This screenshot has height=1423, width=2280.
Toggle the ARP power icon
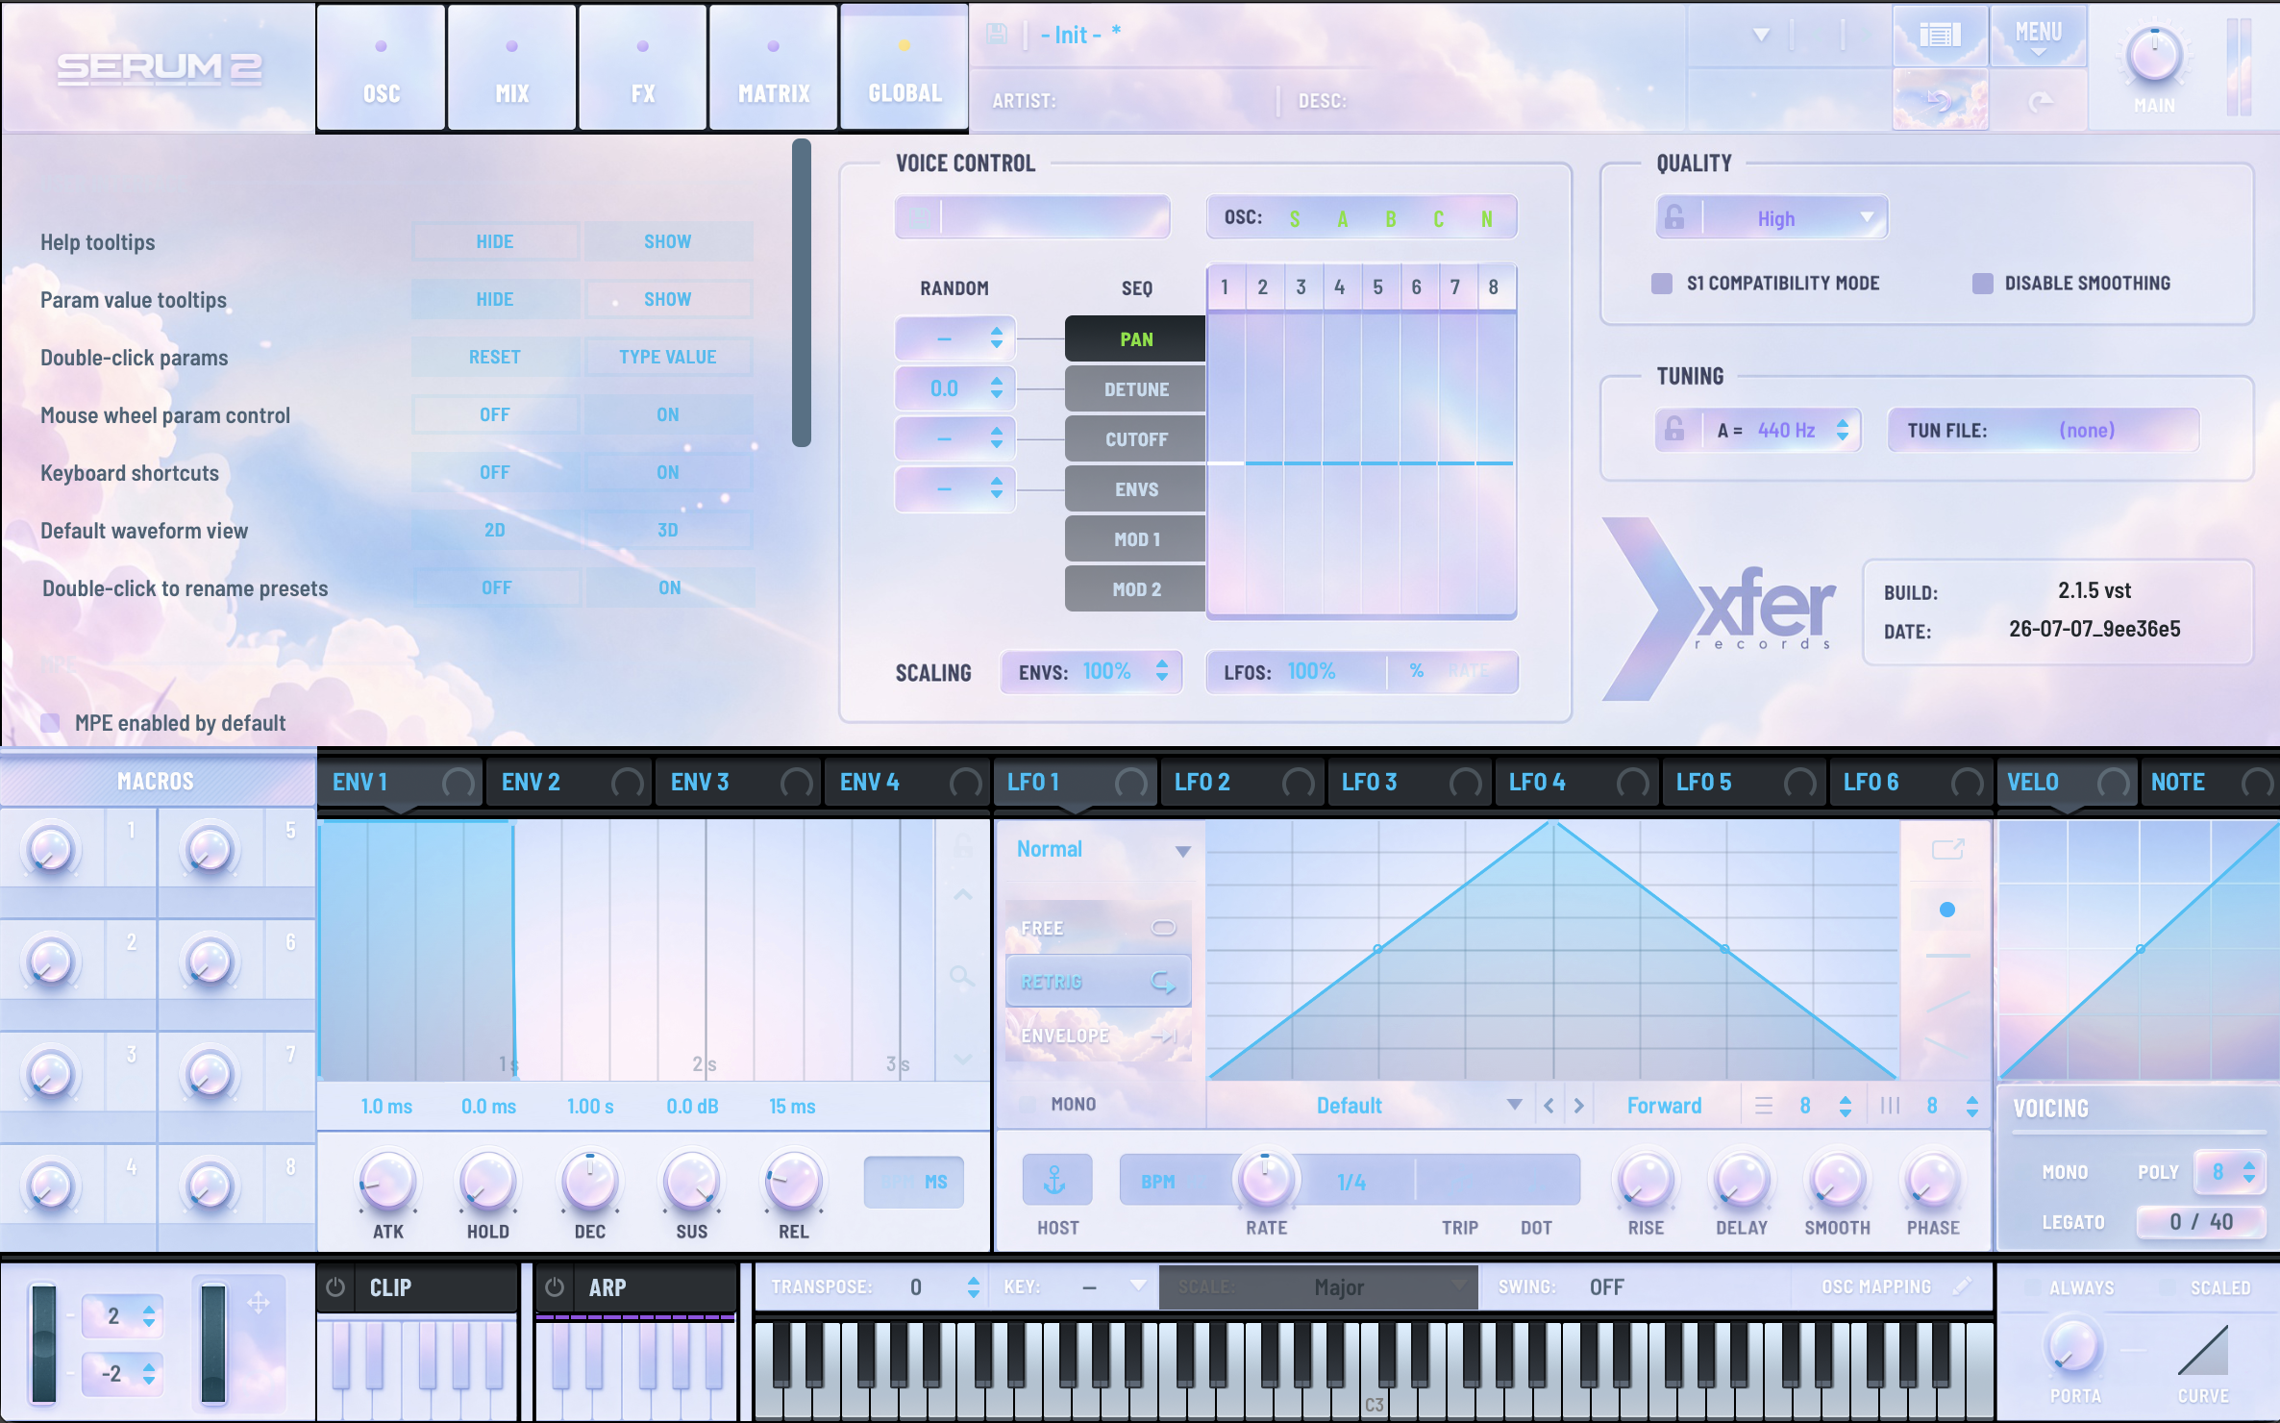click(x=555, y=1286)
